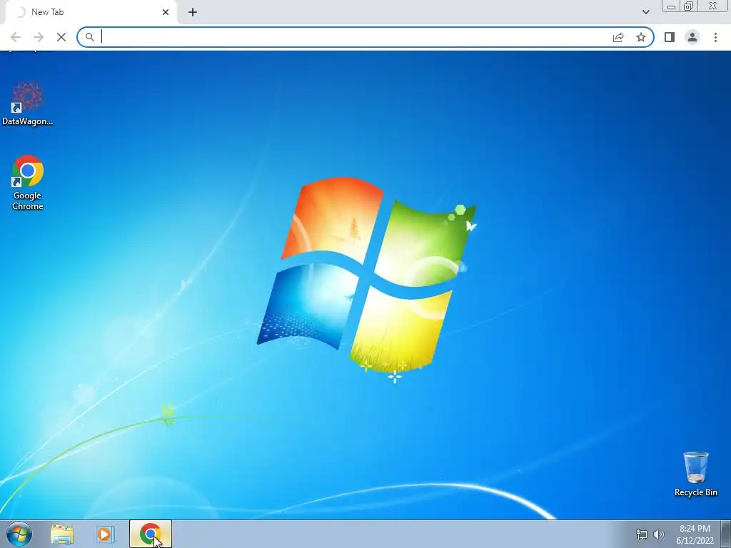Open Windows Explorer from taskbar
Viewport: 731px width, 548px height.
pyautogui.click(x=62, y=534)
